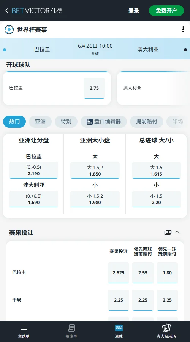Select 巴拉圭 (0,-0.5) handicap at 2.190
The image size is (190, 342).
tap(33, 170)
